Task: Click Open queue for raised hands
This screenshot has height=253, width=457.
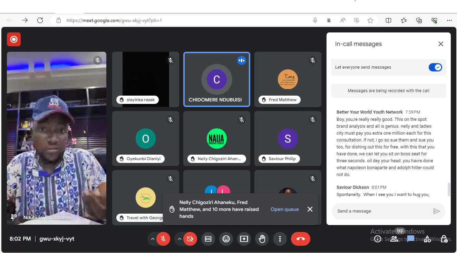Action: pyautogui.click(x=284, y=209)
